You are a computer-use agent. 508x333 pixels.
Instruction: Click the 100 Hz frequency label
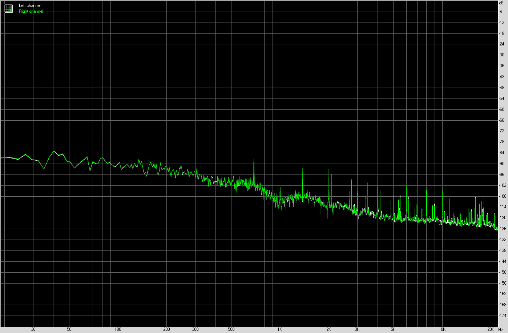click(118, 329)
